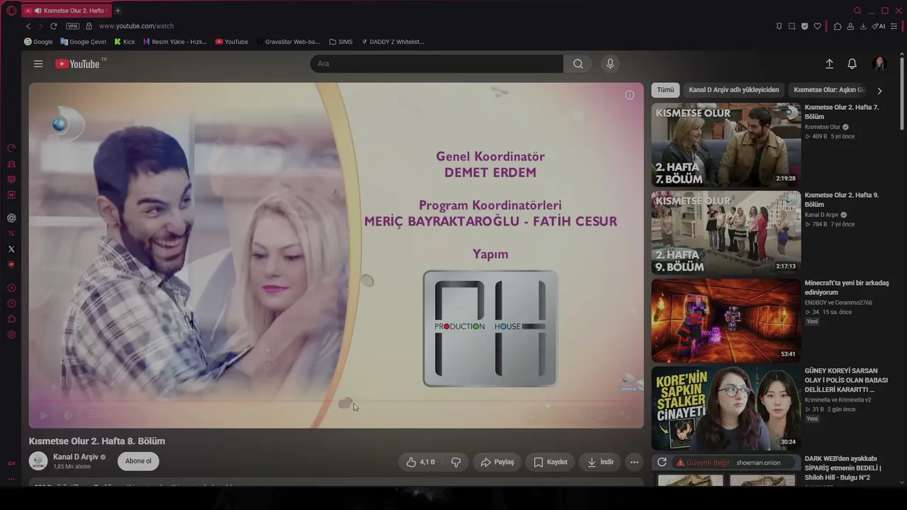Open YouTube notifications bell
This screenshot has width=907, height=510.
click(x=852, y=64)
